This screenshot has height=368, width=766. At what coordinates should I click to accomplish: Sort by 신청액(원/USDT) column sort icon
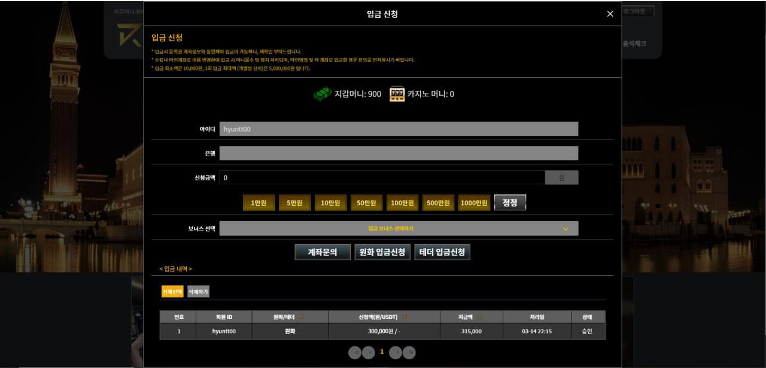tap(404, 317)
